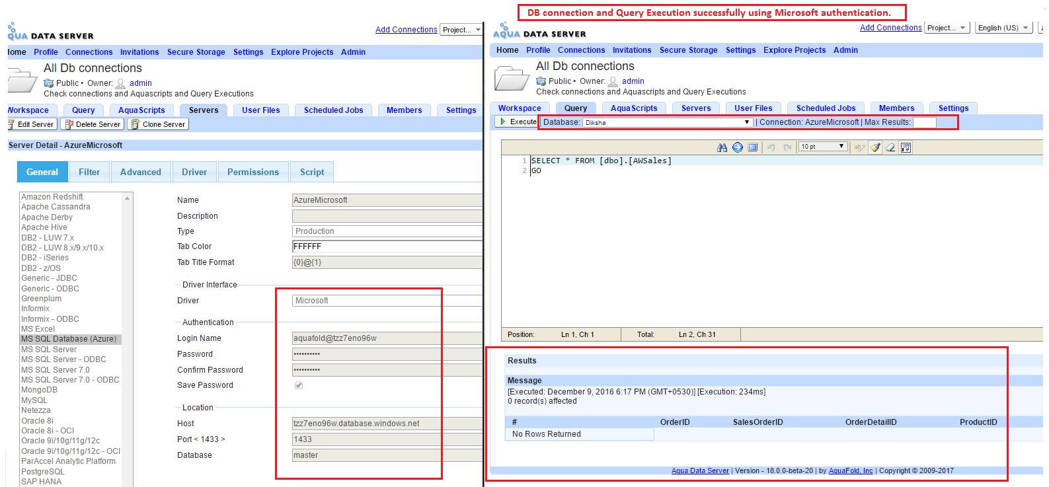The height and width of the screenshot is (487, 1049).
Task: Open Members tab in left pane
Action: (x=404, y=110)
